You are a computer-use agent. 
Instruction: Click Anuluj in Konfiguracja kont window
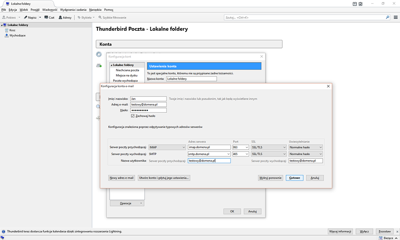(252, 211)
